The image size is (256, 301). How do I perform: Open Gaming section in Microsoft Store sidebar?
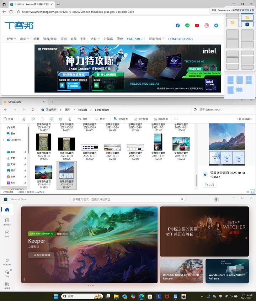(x=7, y=234)
